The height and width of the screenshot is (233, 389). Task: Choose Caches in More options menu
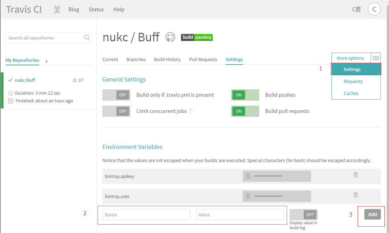pyautogui.click(x=351, y=94)
